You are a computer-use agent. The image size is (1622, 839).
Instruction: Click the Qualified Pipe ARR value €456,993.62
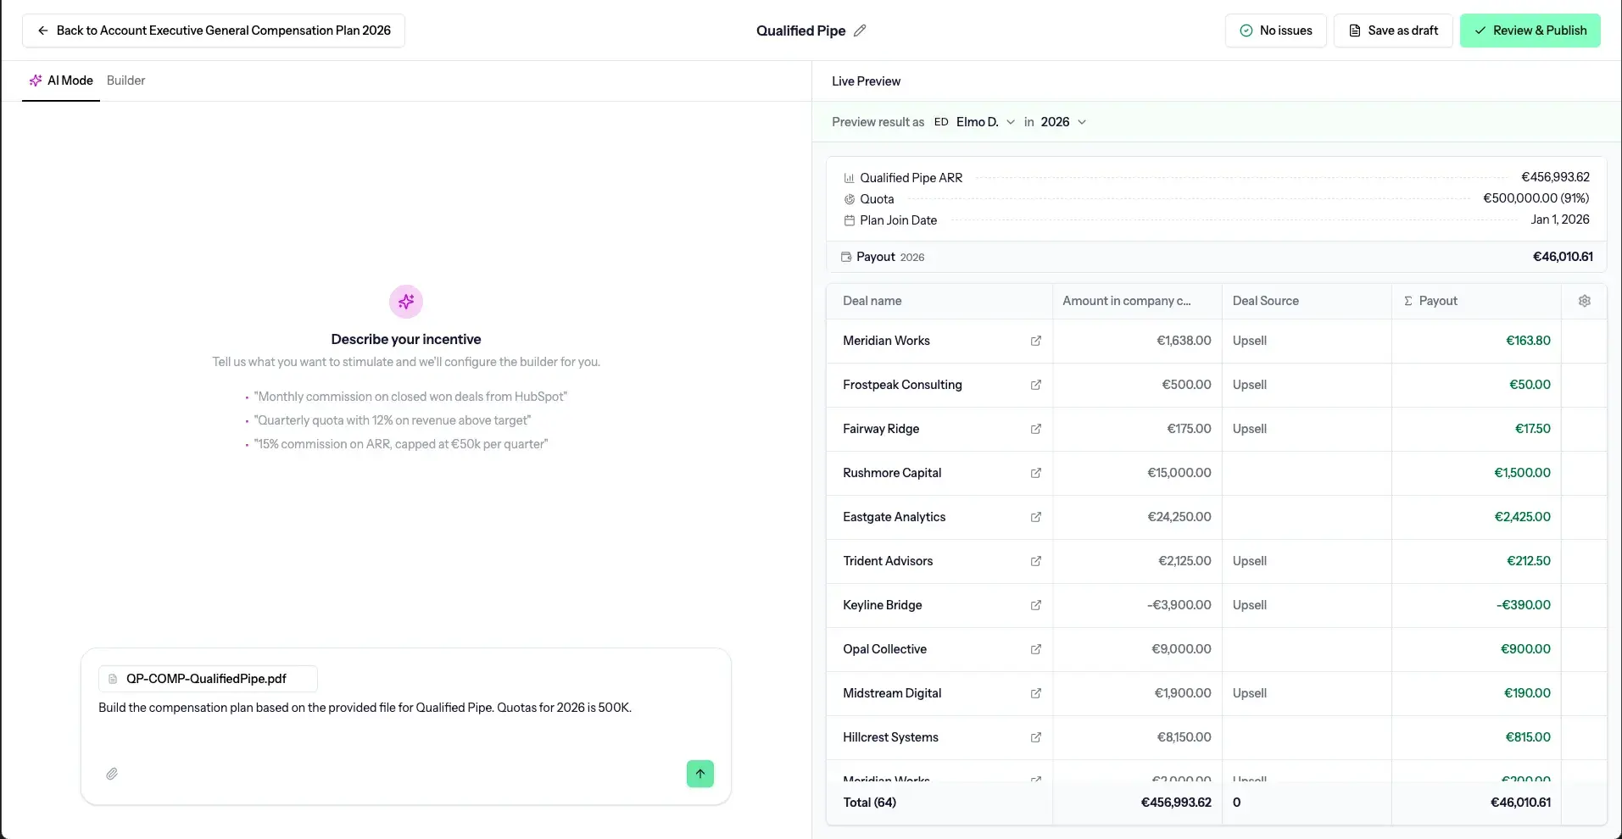1555,177
